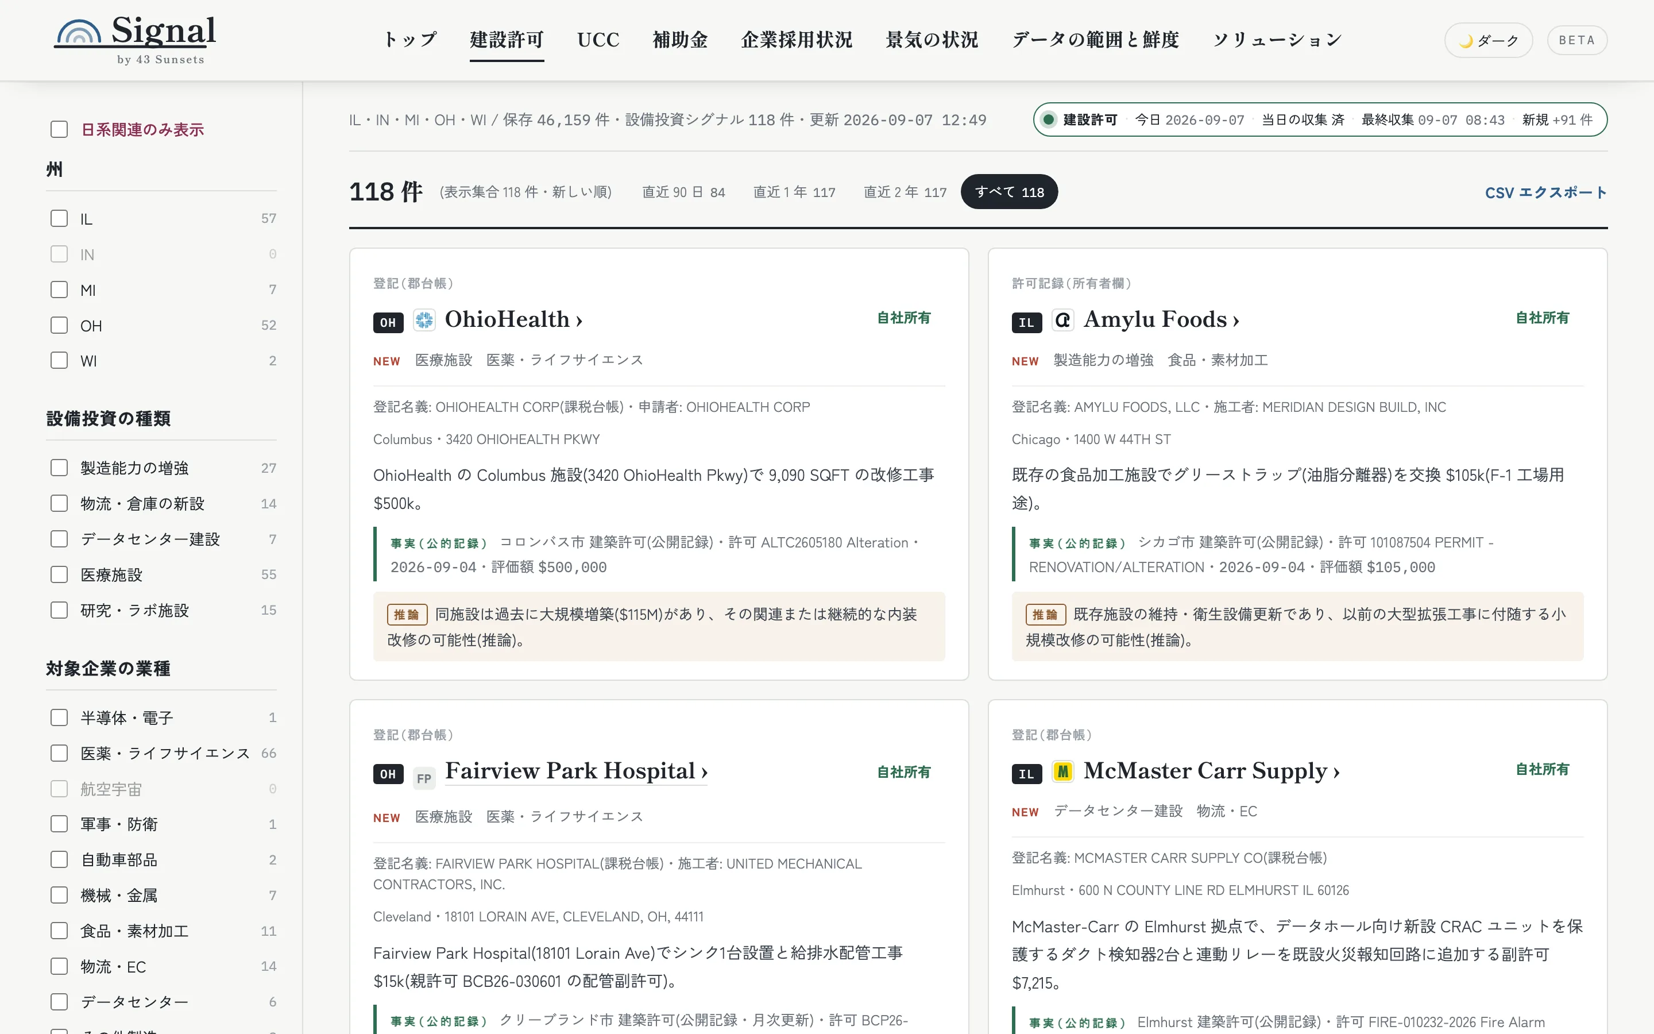Open the 企業採用状況 navigation tab
The width and height of the screenshot is (1654, 1034).
(x=796, y=40)
